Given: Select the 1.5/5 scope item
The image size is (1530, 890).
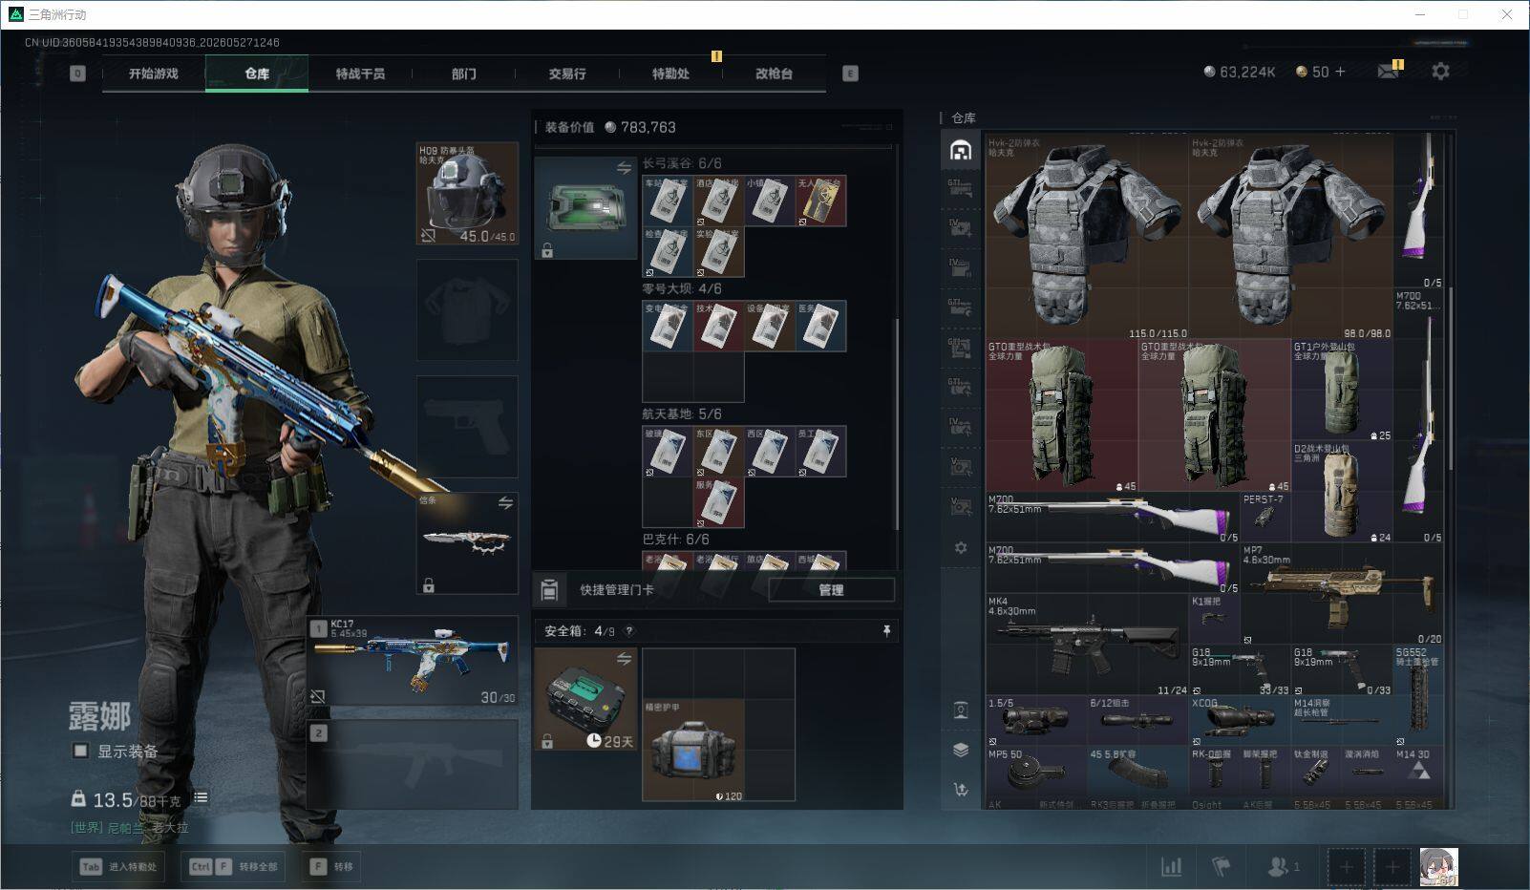Looking at the screenshot, I should [1036, 722].
